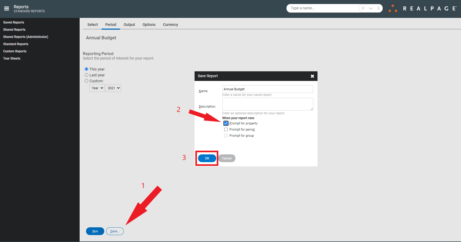Click the Description textarea resize handle
Image resolution: width=461 pixels, height=242 pixels.
coord(312,109)
